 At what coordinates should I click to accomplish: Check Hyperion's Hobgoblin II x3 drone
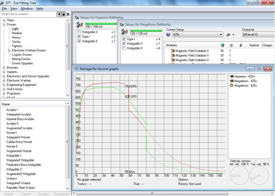[79, 32]
